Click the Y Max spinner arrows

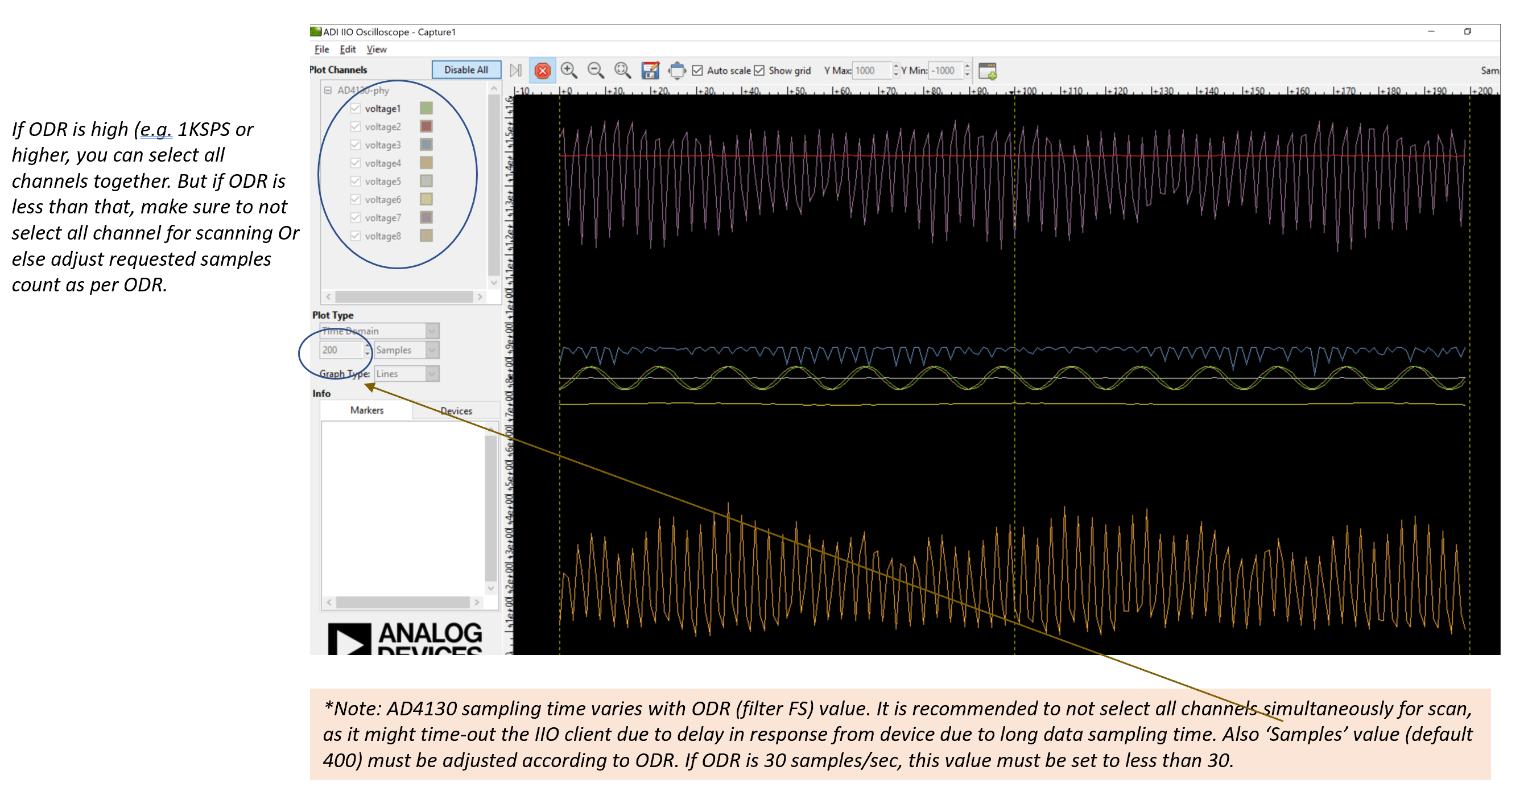point(895,71)
